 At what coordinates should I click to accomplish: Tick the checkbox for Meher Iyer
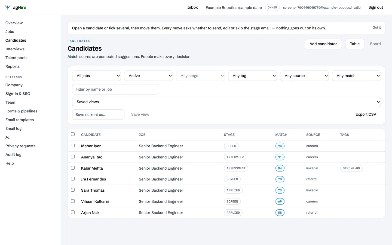pos(73,146)
